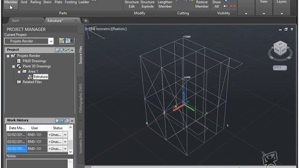
Task: Open the status dropdown in the last history row
Action: pyautogui.click(x=65, y=148)
